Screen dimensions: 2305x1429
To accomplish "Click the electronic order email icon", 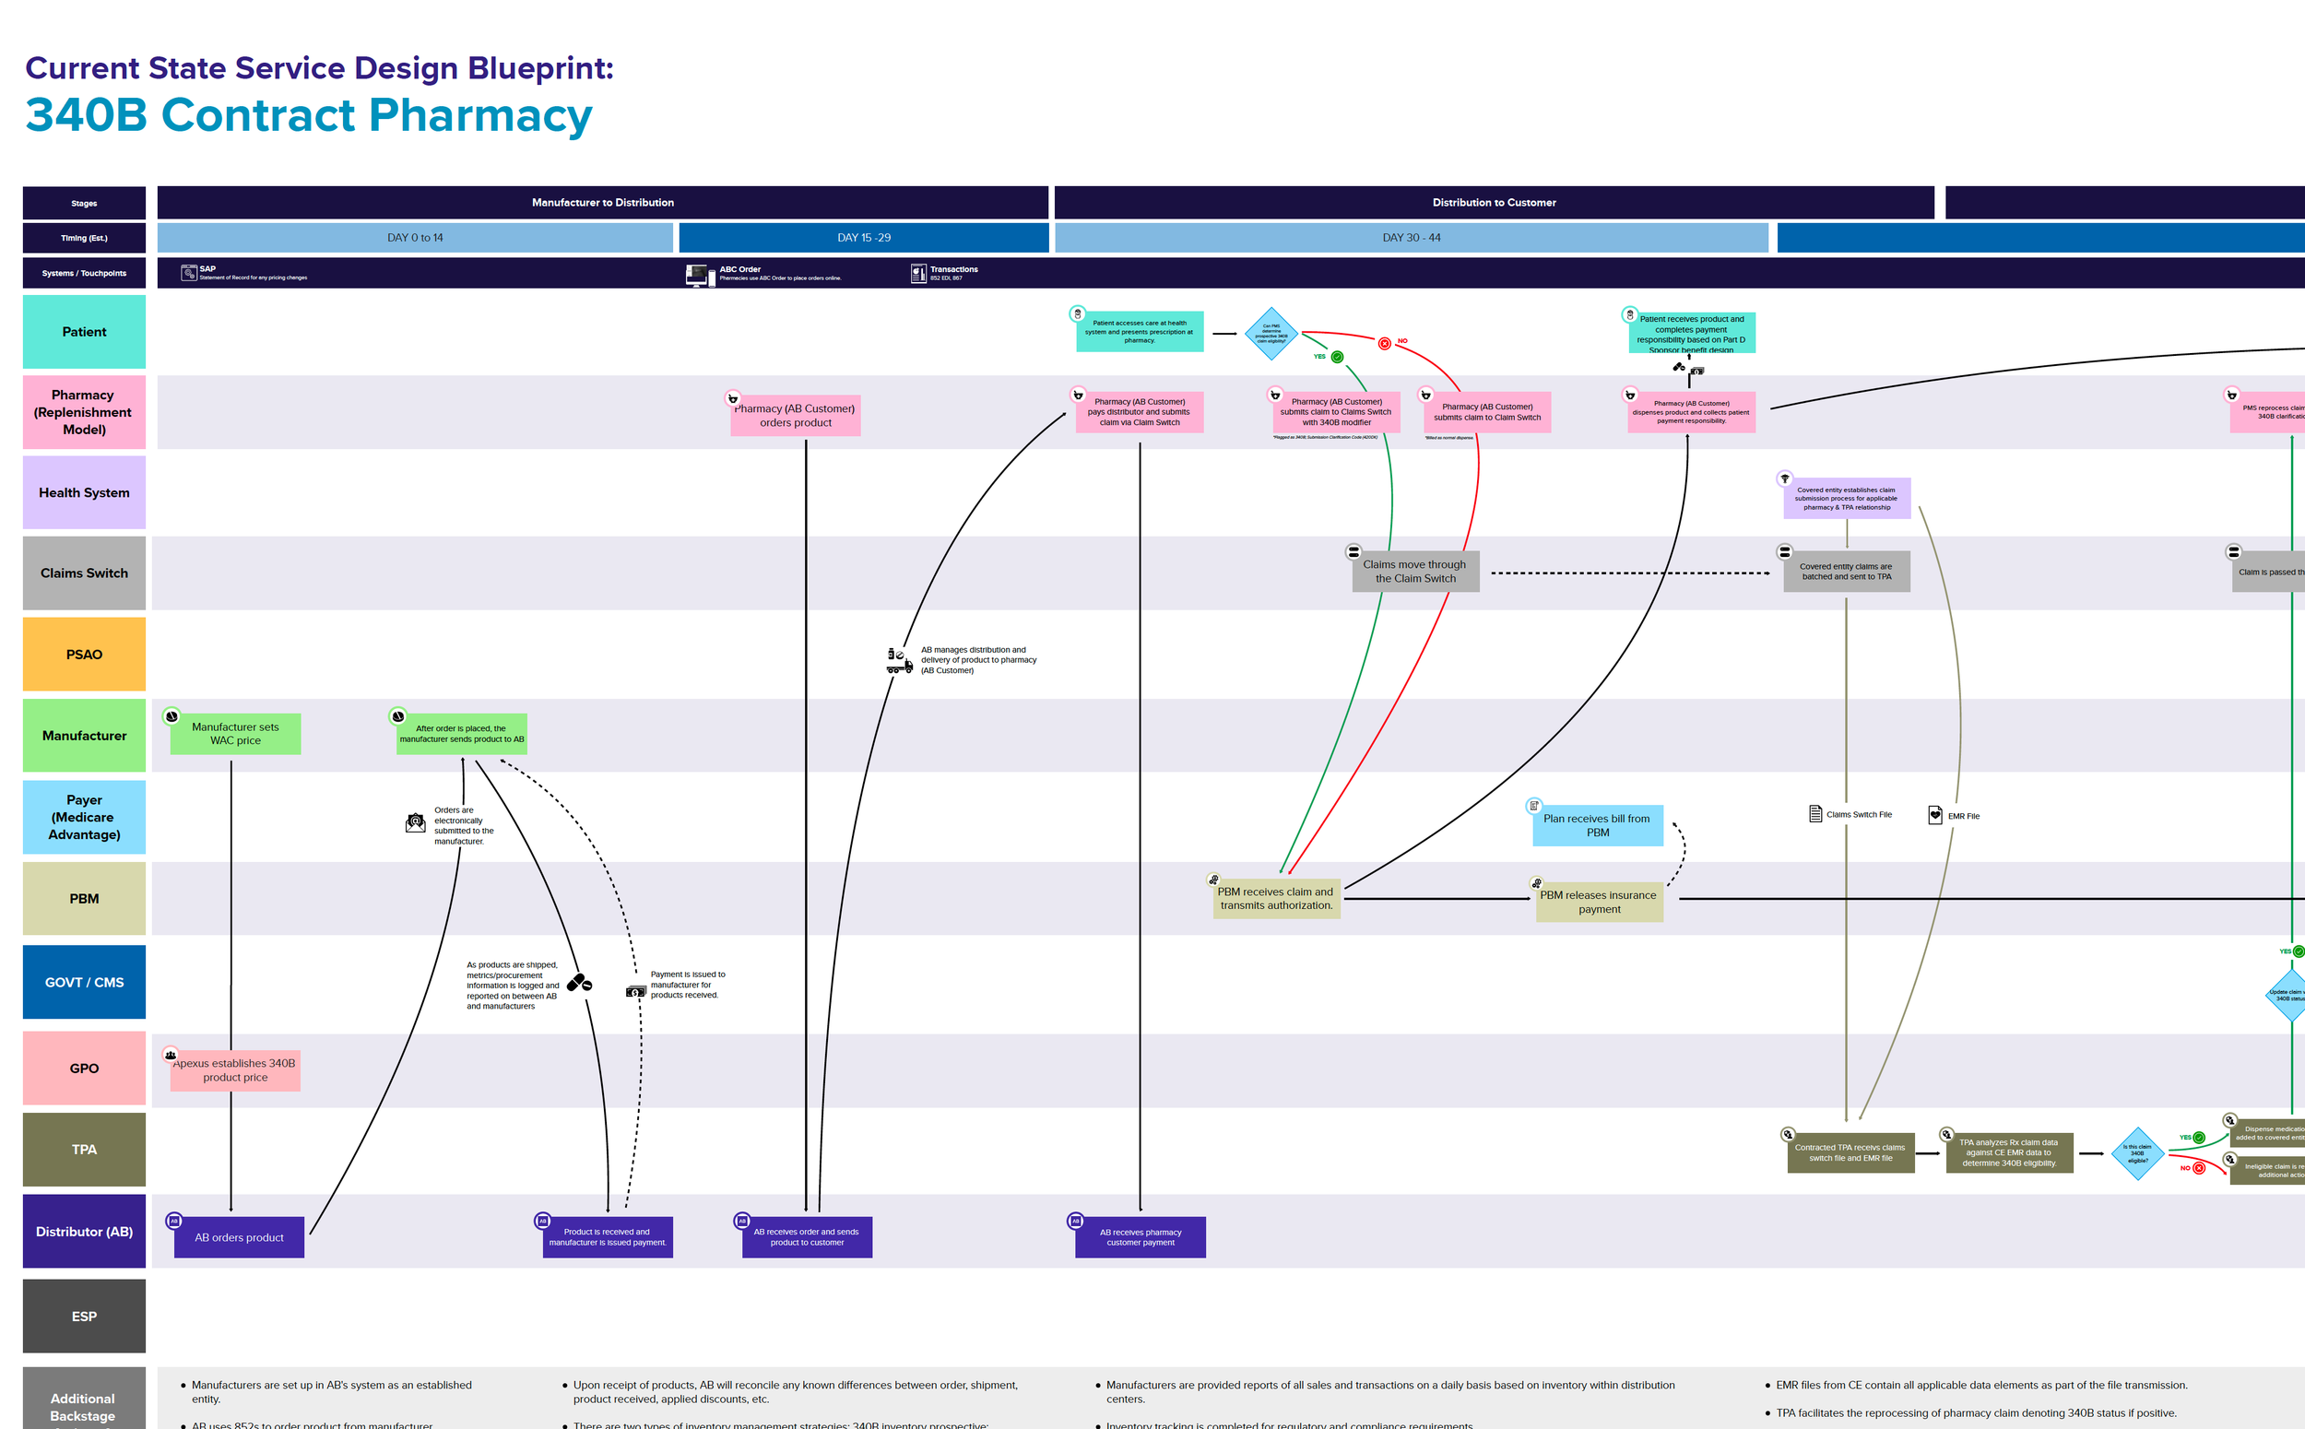I will click(x=415, y=823).
